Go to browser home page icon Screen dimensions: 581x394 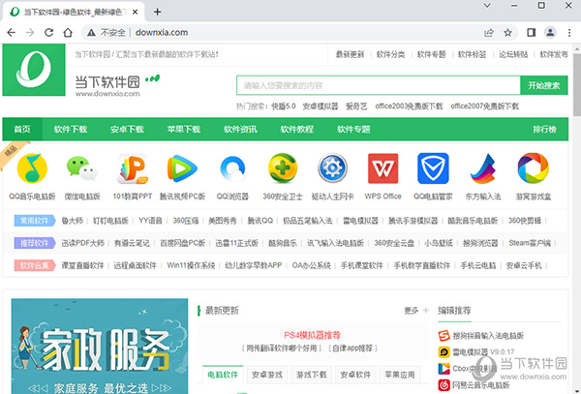[x=68, y=33]
